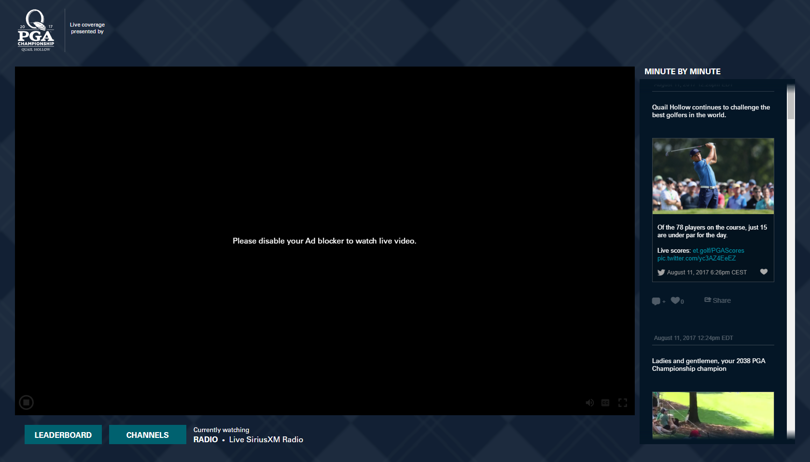Enter fullscreen video mode

tap(623, 402)
